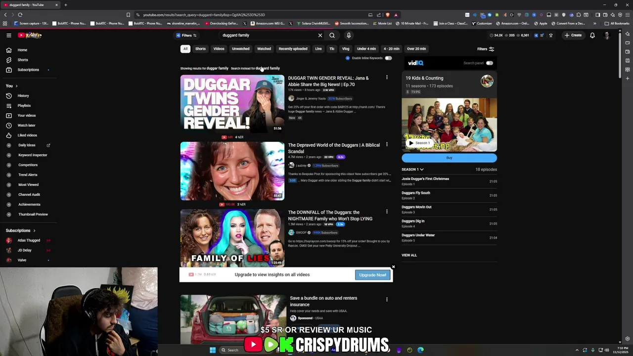Open menu for Depraved World of Duggars video
Screen dimensions: 633x356
tap(387, 144)
